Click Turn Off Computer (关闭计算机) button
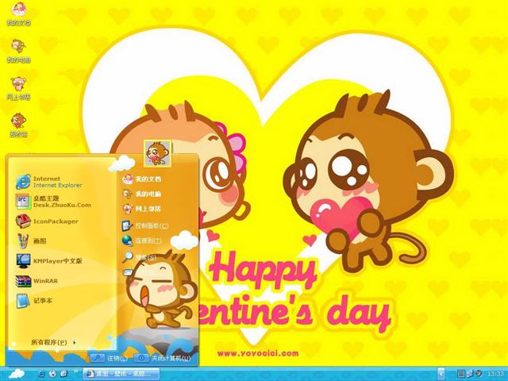The width and height of the screenshot is (508, 381). point(162,358)
